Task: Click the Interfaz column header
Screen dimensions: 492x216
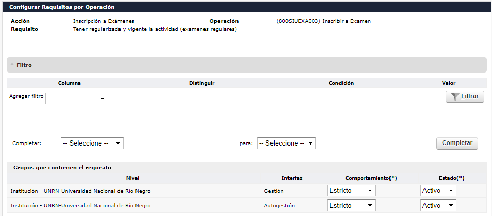Action: [292, 178]
